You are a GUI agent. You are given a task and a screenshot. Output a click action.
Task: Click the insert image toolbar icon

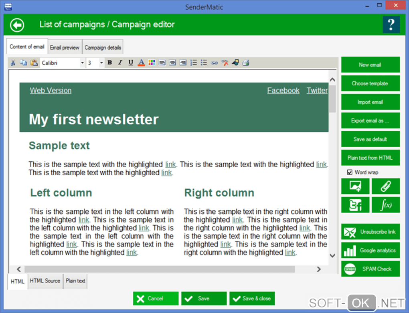tap(235, 62)
